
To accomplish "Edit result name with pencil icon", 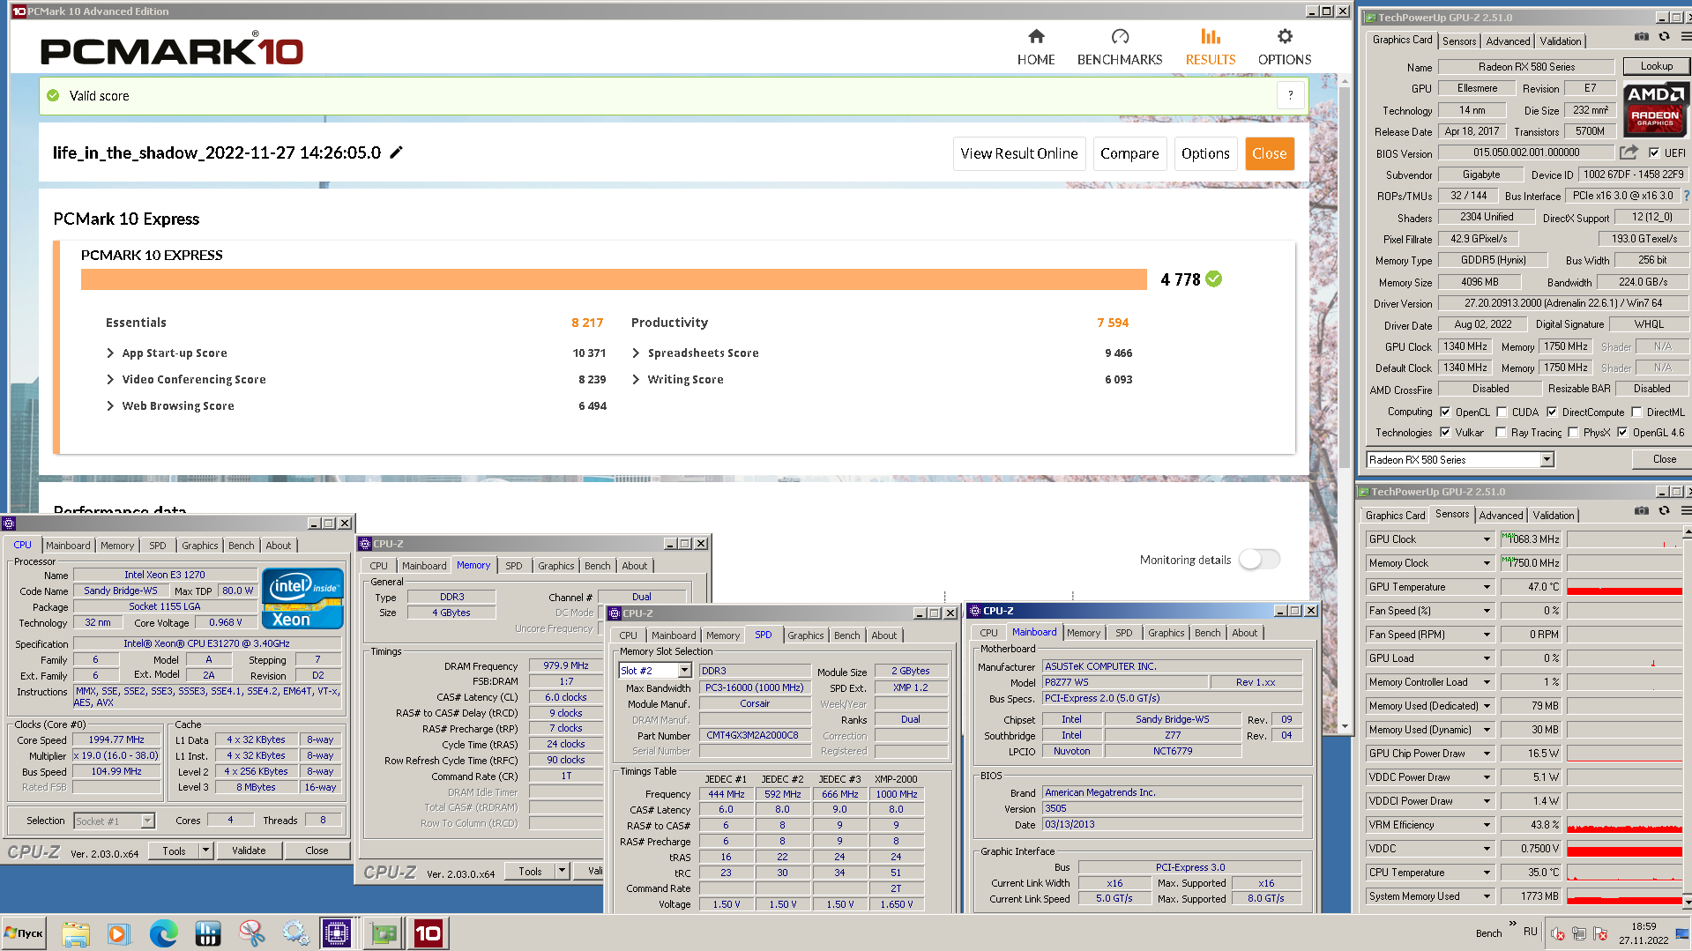I will coord(397,152).
